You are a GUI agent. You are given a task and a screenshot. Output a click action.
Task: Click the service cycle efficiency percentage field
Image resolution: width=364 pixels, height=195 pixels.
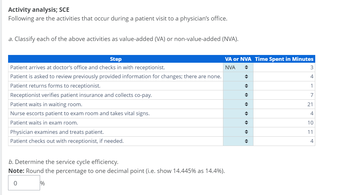click(24, 183)
